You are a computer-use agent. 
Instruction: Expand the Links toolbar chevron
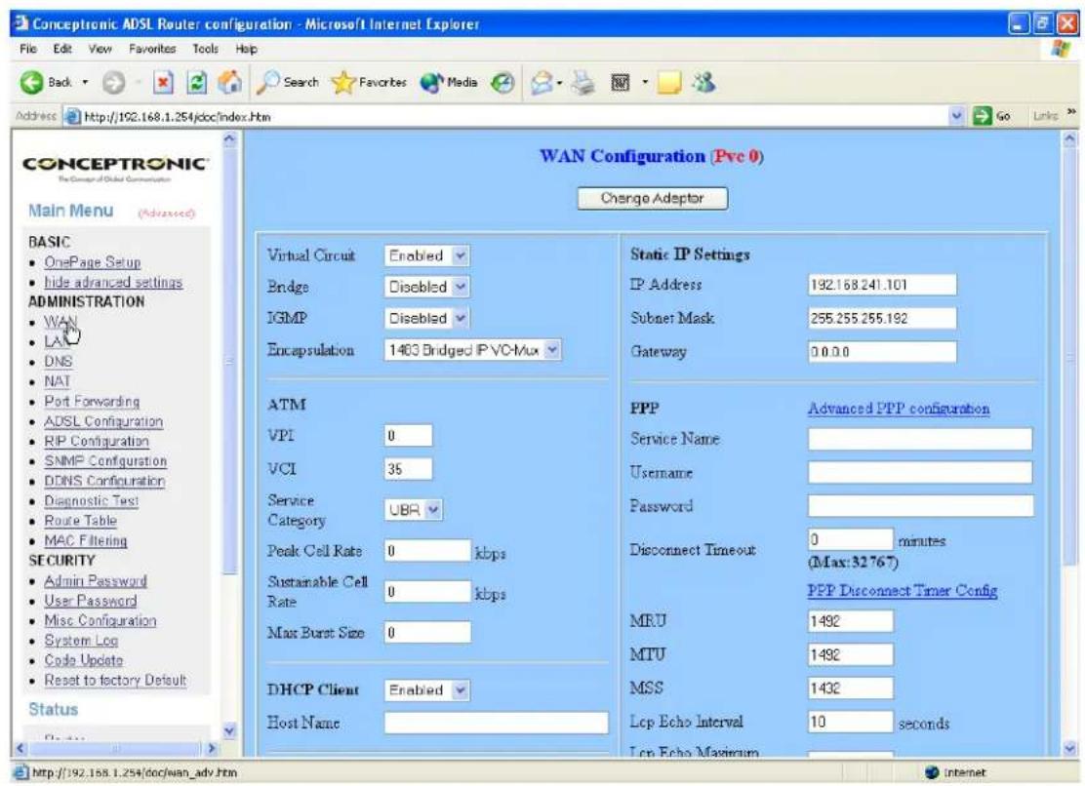tap(1071, 112)
